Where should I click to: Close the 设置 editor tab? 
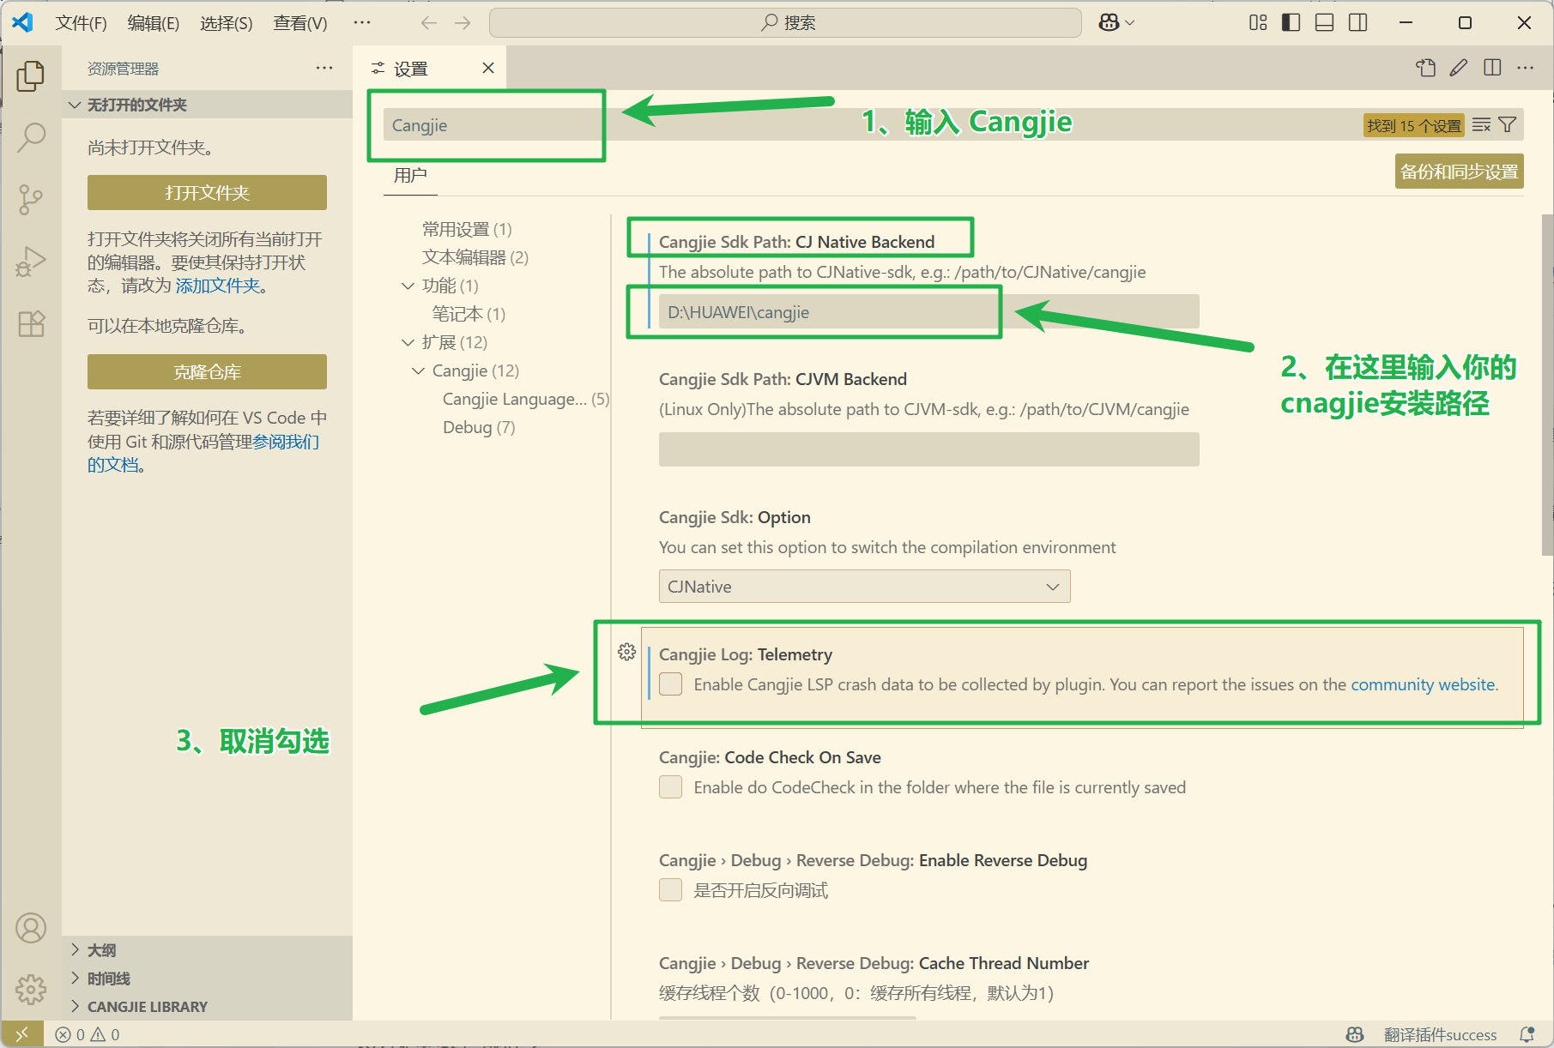(488, 68)
